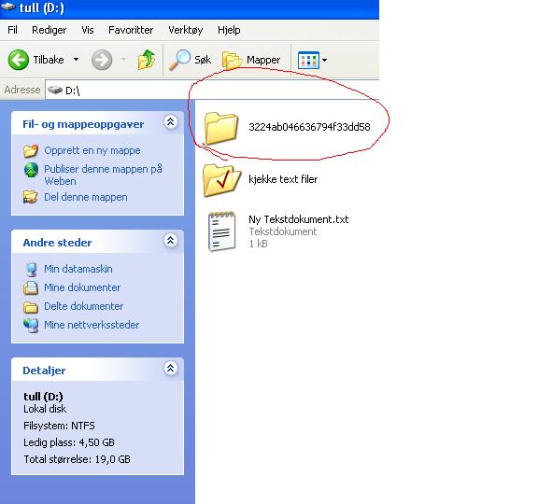
Task: Click the green Tilbake back arrow
Action: coord(19,60)
